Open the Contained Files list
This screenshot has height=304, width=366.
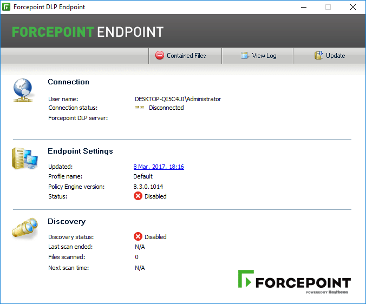click(x=185, y=56)
